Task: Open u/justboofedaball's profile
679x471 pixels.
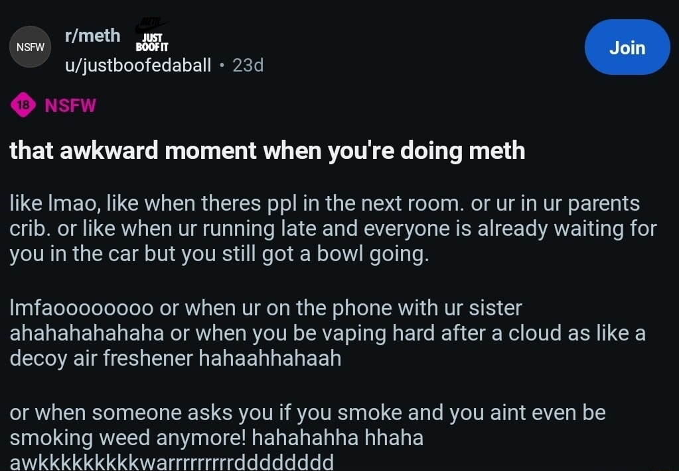Action: point(138,65)
